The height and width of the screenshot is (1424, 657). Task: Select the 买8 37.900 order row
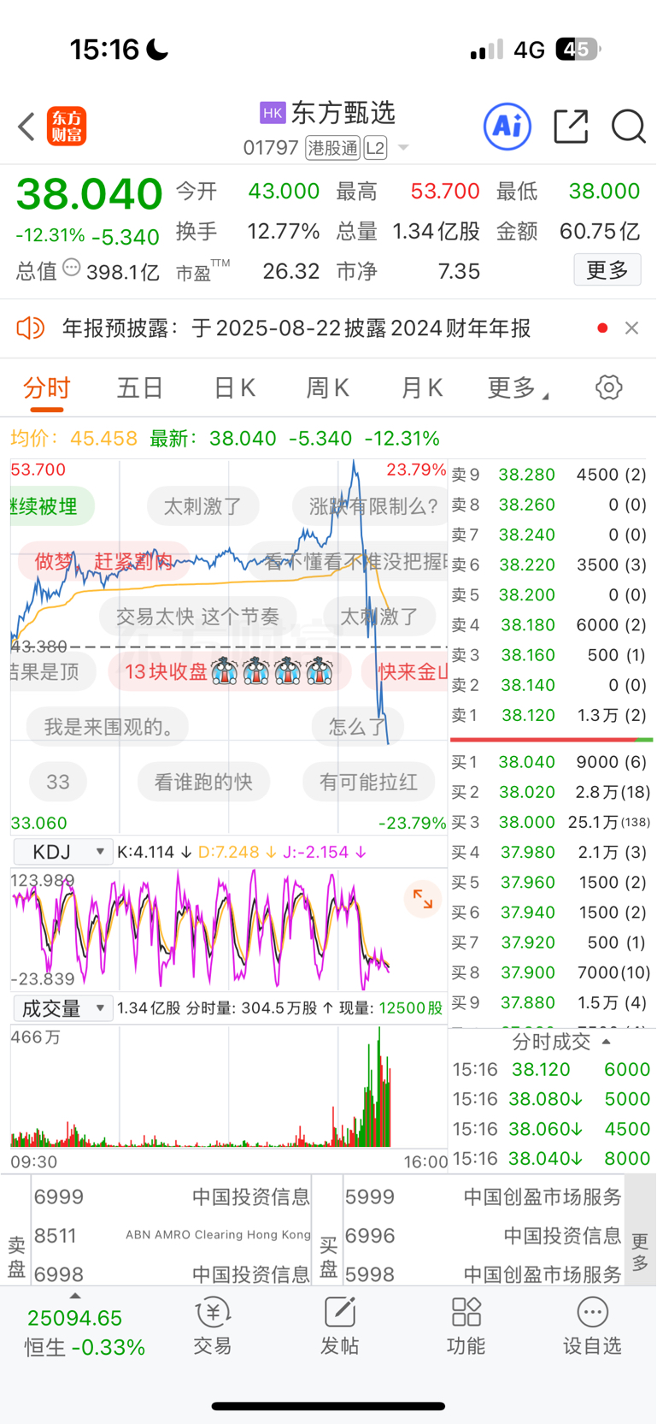551,972
